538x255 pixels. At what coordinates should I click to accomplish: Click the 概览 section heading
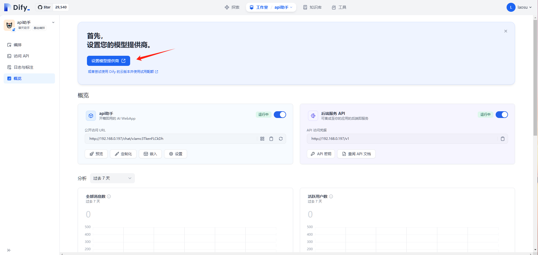pyautogui.click(x=83, y=95)
